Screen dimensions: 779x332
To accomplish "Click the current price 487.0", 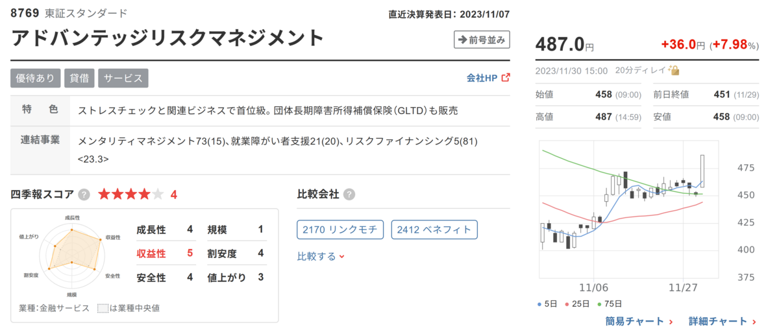I will 560,44.
